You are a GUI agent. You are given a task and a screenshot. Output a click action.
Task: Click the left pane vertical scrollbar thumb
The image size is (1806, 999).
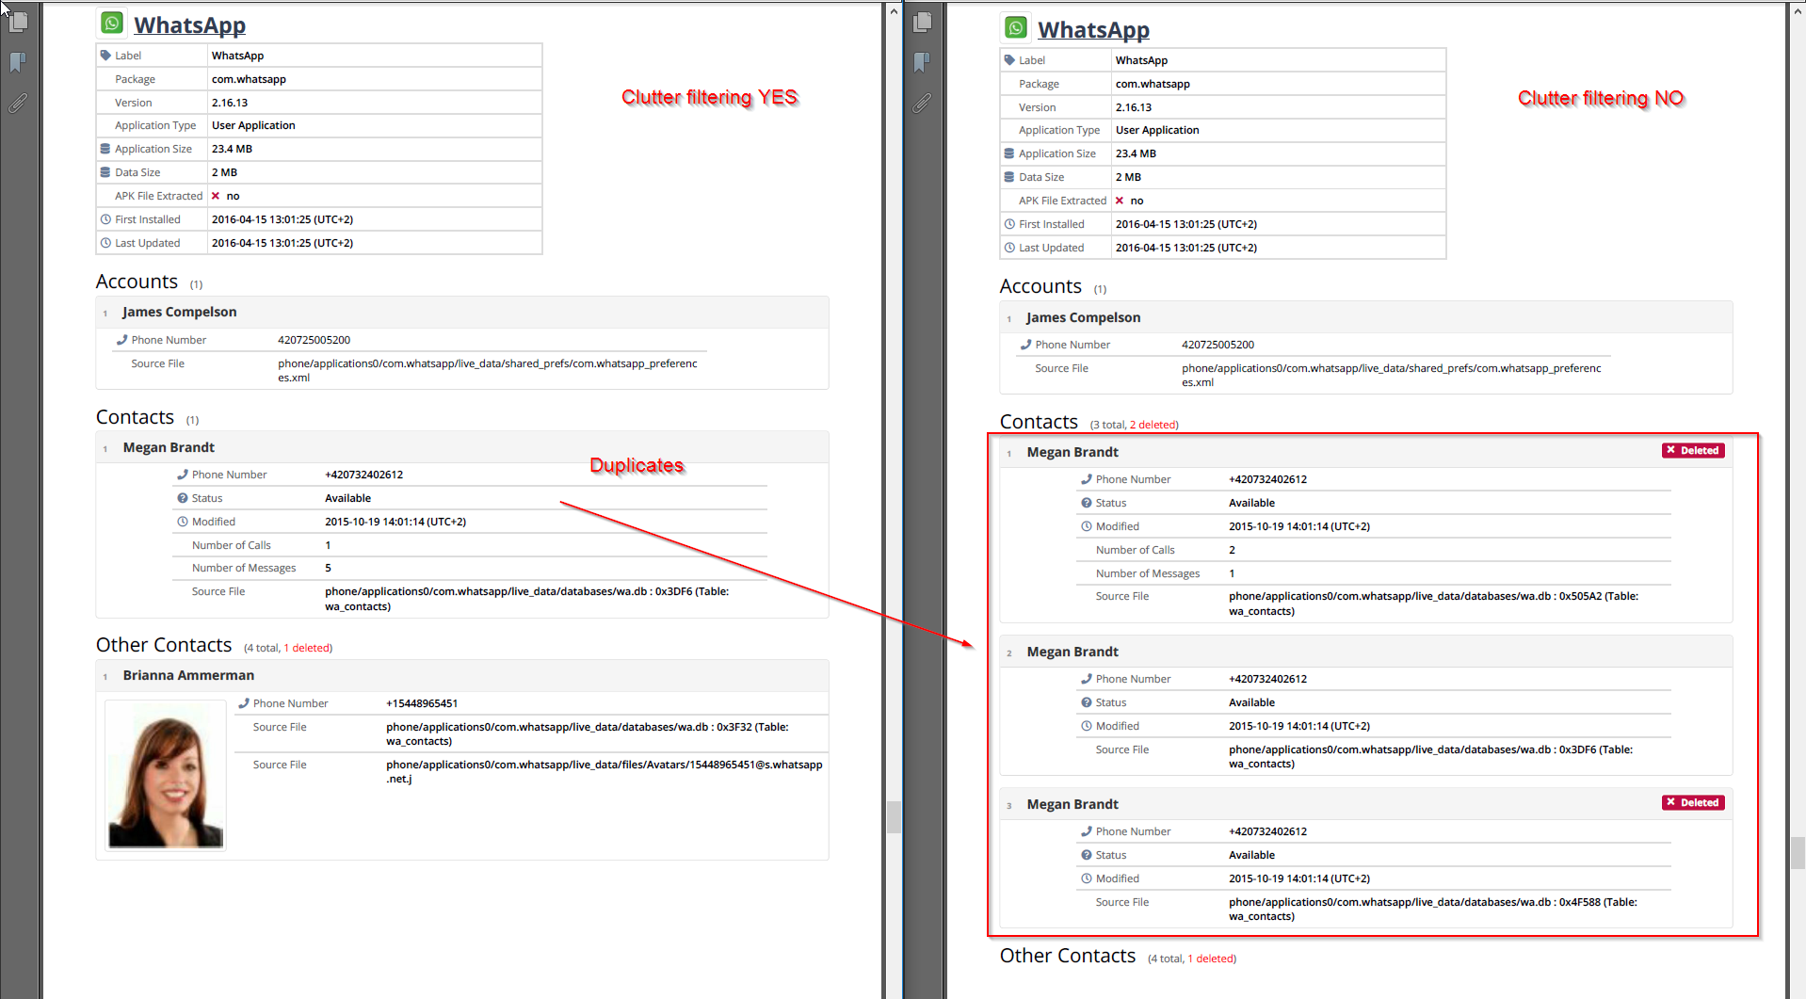[x=894, y=816]
